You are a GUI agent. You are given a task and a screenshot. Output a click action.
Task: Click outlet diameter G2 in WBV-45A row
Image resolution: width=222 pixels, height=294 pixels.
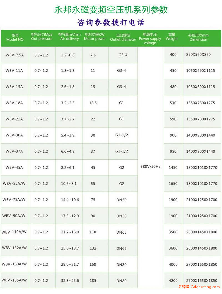pyautogui.click(x=122, y=167)
